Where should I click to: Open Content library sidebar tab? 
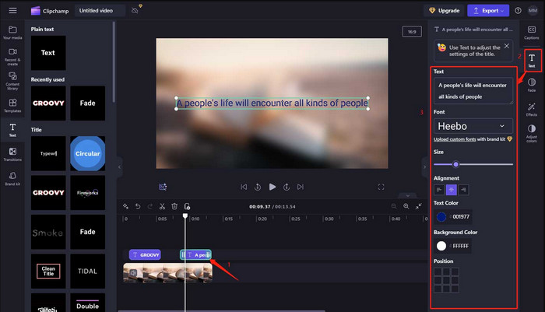(12, 81)
